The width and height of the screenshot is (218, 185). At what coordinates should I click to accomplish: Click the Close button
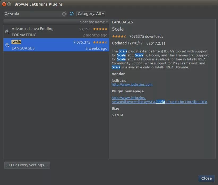[x=207, y=178]
